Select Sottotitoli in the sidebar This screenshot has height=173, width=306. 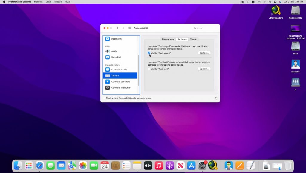(x=116, y=57)
